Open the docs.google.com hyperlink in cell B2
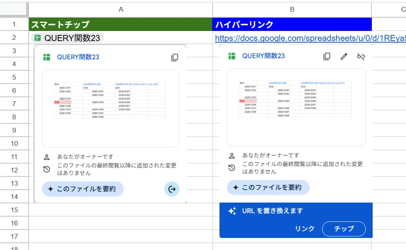 [310, 38]
